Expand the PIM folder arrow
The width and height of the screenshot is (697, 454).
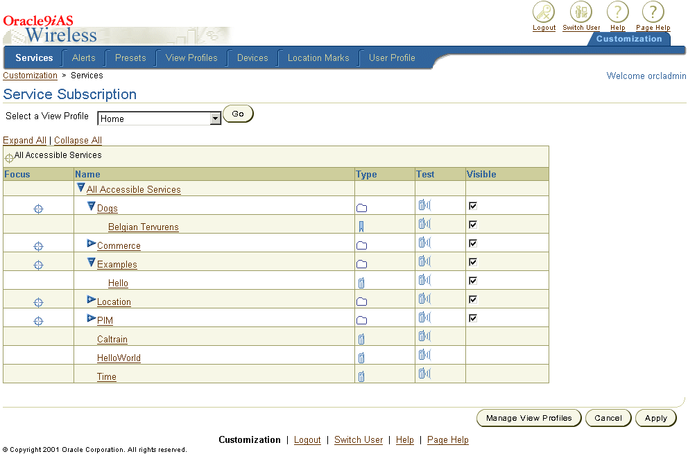pyautogui.click(x=92, y=318)
